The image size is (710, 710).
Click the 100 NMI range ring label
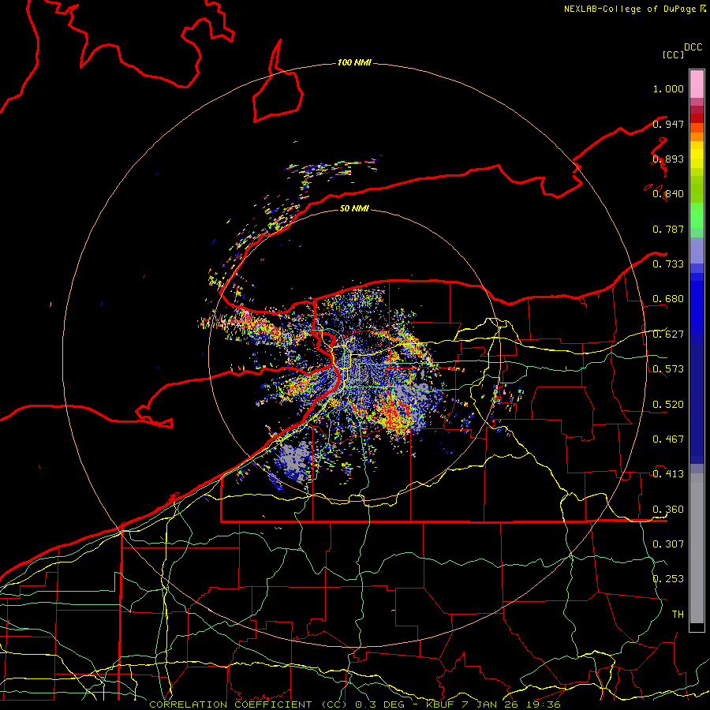(x=354, y=62)
